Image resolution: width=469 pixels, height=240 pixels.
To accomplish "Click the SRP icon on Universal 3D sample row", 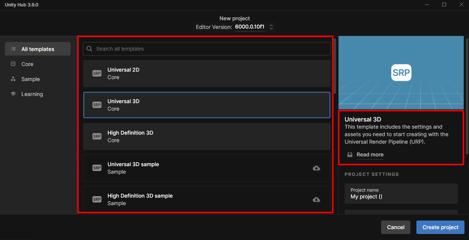I will (x=97, y=168).
